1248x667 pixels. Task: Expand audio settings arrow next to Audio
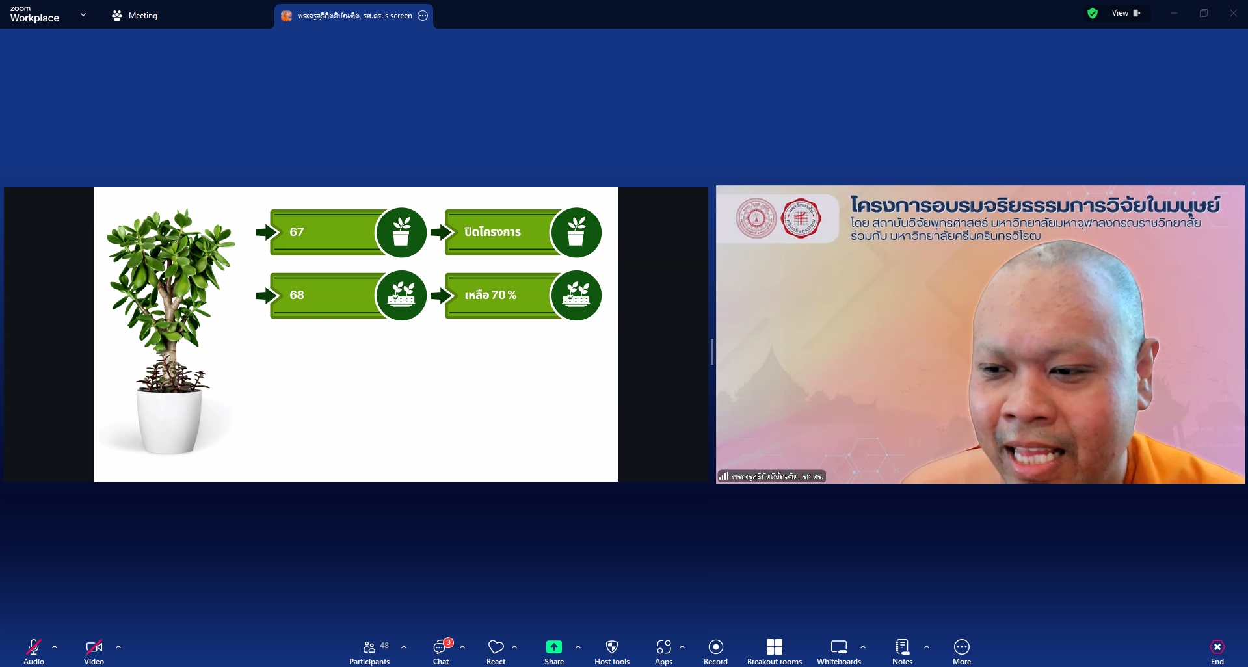tap(55, 647)
